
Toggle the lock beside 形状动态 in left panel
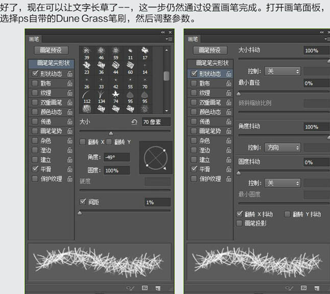coord(69,74)
